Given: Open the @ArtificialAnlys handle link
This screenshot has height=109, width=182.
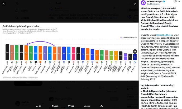Looking at the screenshot, I should coord(153,4).
